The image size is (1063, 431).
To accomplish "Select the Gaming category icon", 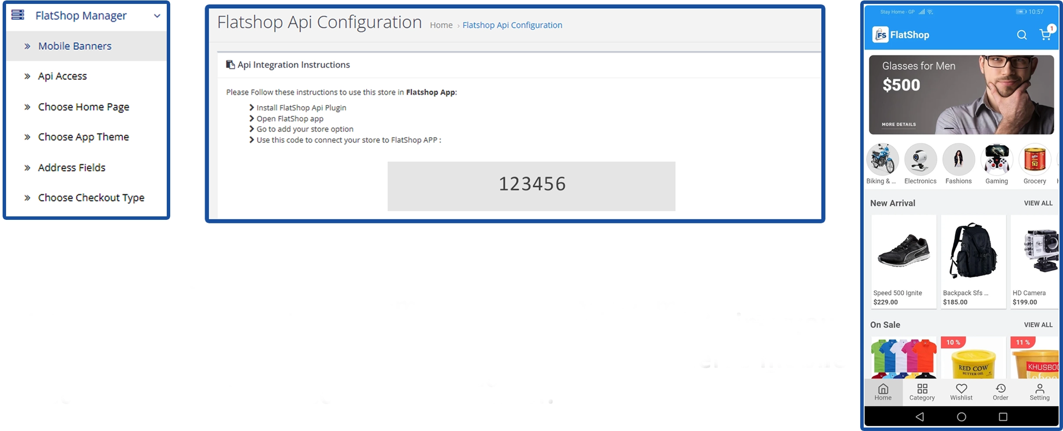I will (997, 160).
